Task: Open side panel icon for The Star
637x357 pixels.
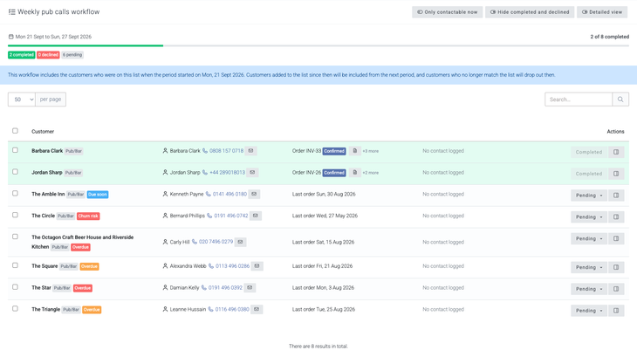Action: (x=616, y=289)
